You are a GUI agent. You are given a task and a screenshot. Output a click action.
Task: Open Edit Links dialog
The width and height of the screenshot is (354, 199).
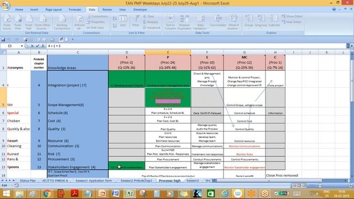coord(95,28)
